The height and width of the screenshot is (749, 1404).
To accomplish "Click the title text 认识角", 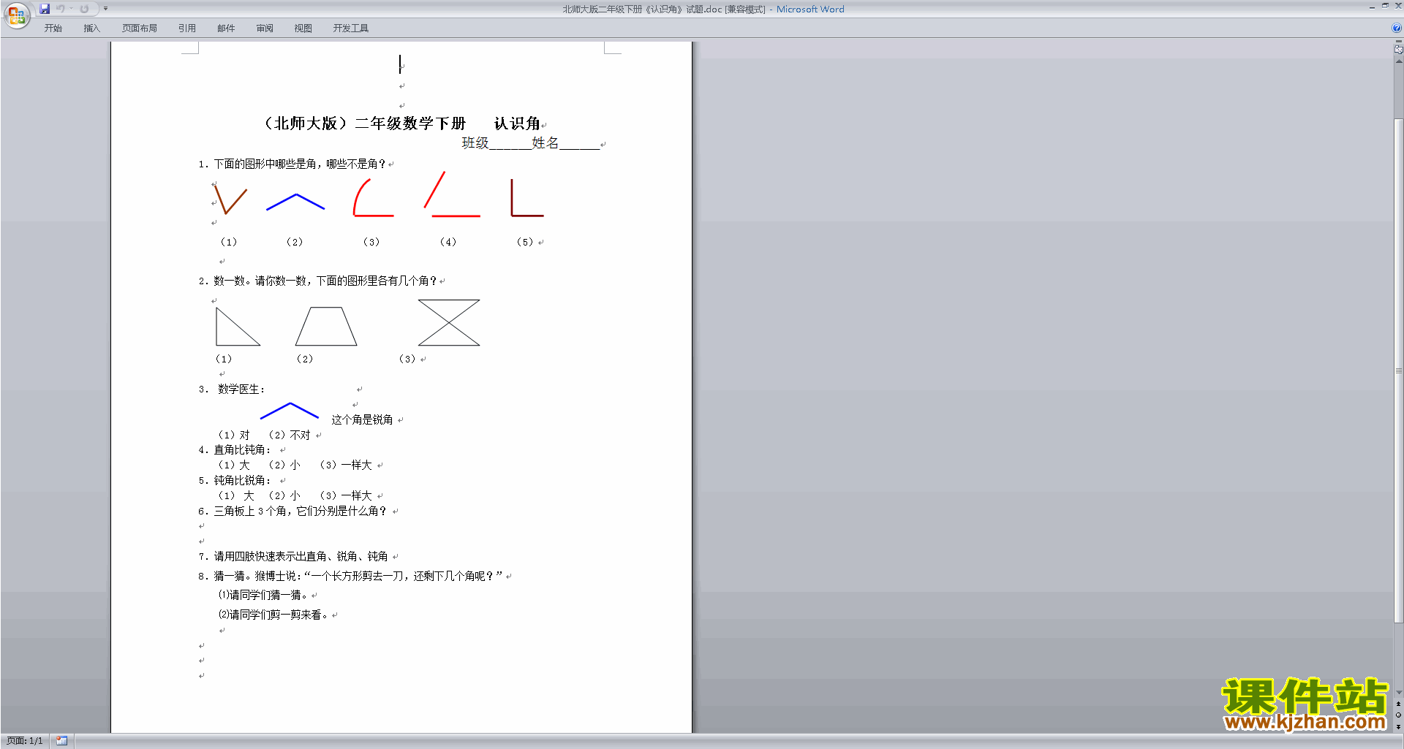I will point(517,123).
